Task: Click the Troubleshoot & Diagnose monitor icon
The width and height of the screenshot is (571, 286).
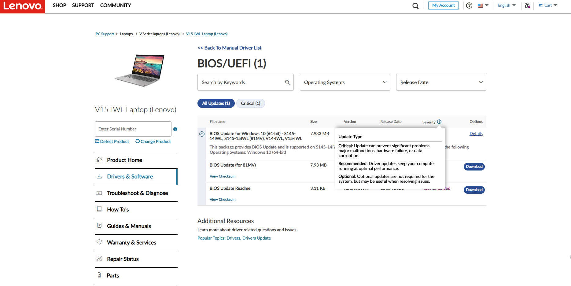Action: pos(99,193)
